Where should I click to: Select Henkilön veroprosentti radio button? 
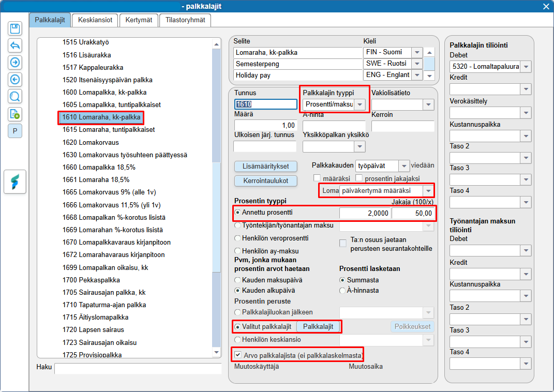click(x=238, y=238)
